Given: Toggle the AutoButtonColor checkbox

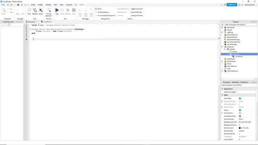Looking at the screenshot, I should [240, 116].
